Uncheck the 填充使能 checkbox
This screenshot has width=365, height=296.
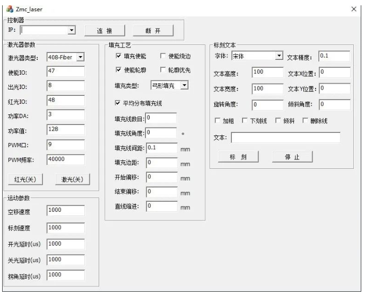(x=118, y=56)
